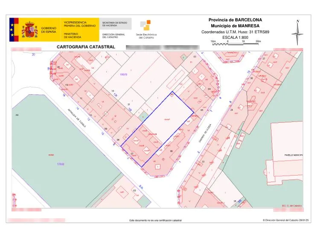This screenshot has height=237, width=327.
Task: Click the Sede Electrónica del Catastro logo
Action: 146,29
